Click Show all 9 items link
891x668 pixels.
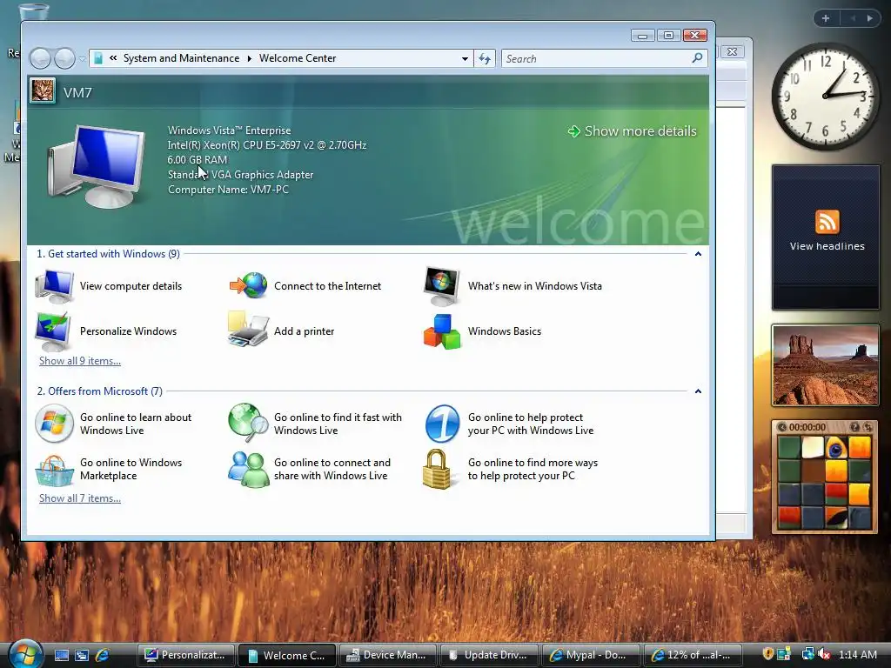[x=79, y=361]
